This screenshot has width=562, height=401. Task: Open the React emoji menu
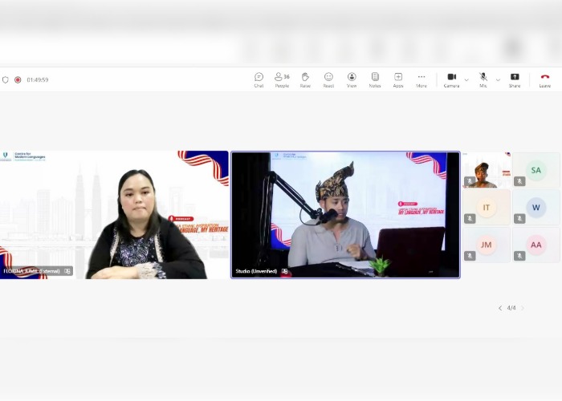click(x=328, y=78)
